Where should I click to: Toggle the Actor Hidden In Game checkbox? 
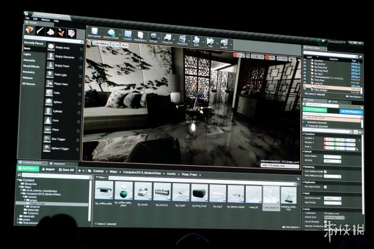pyautogui.click(x=325, y=172)
